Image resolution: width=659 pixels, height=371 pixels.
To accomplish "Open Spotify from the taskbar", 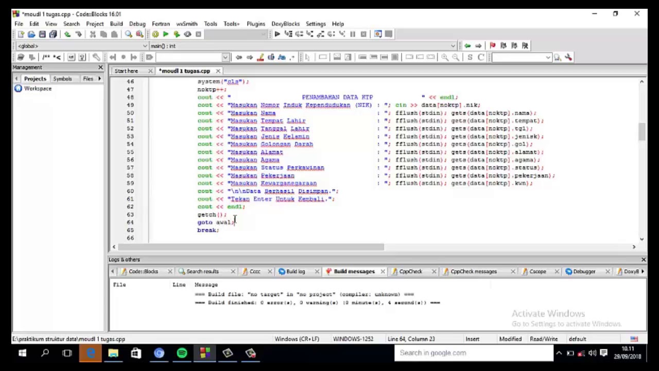I will click(182, 353).
